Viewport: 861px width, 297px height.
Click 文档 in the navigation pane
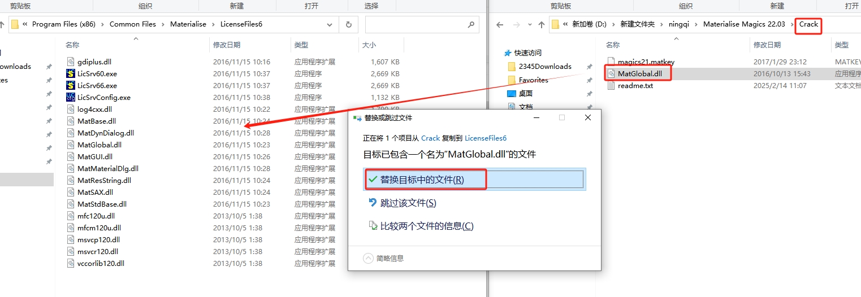point(526,106)
